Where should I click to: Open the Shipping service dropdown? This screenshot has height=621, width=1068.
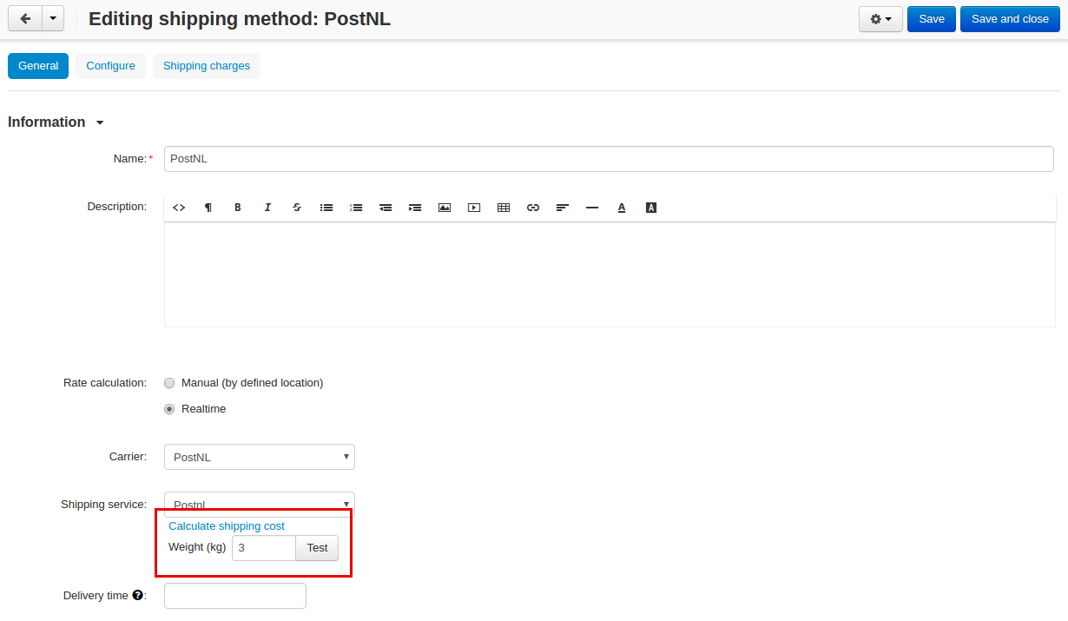click(260, 504)
